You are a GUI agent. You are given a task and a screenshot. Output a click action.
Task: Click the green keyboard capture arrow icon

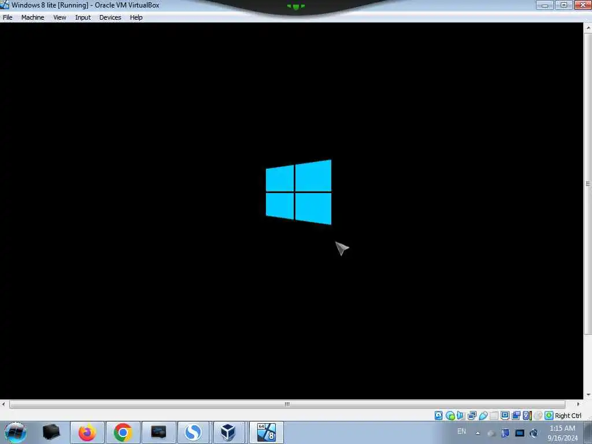(549, 415)
